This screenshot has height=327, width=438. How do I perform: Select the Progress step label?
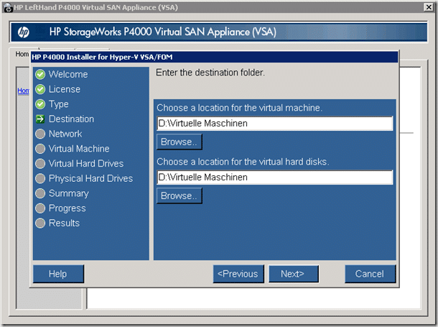click(x=67, y=208)
